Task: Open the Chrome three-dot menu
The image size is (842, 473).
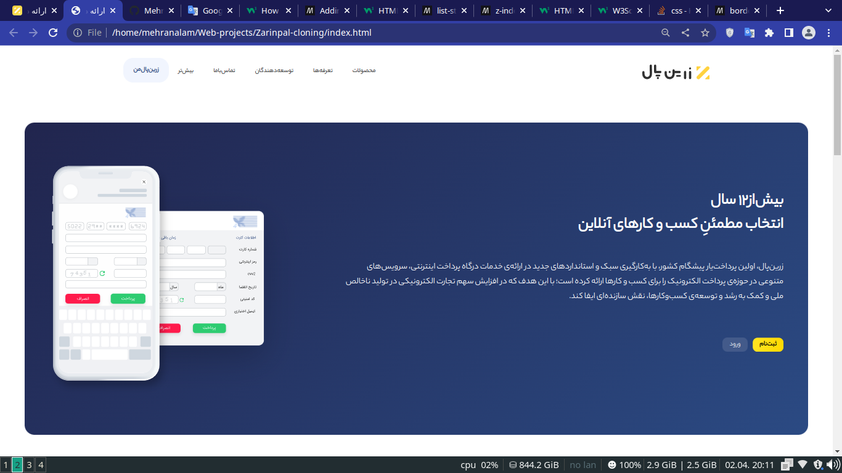Action: tap(828, 33)
